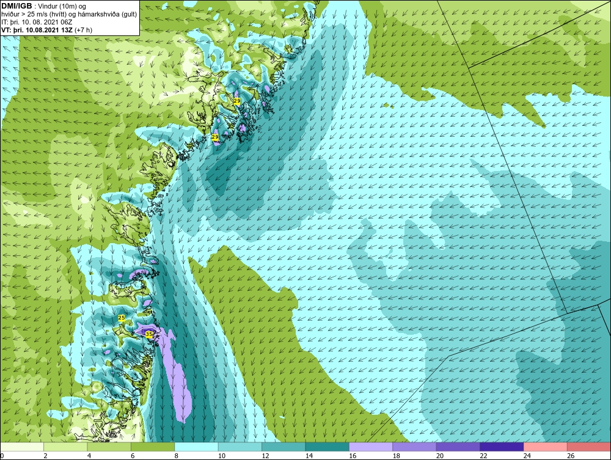Click the yellow gust label 35
611x460 pixels.
pos(148,334)
